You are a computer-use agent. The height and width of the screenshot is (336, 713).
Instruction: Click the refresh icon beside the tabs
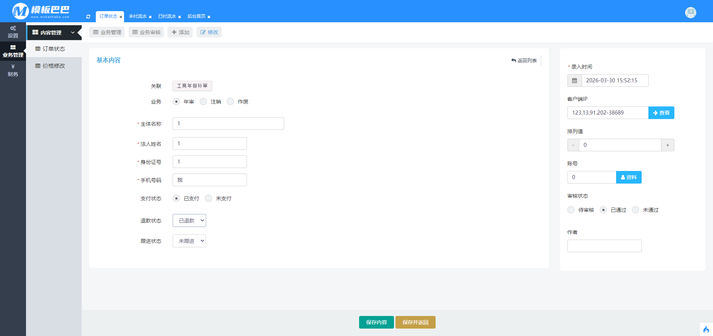(88, 17)
